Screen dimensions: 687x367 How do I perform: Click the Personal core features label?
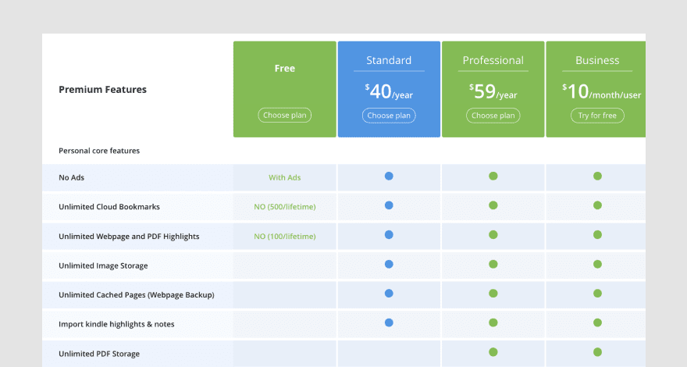pos(99,151)
